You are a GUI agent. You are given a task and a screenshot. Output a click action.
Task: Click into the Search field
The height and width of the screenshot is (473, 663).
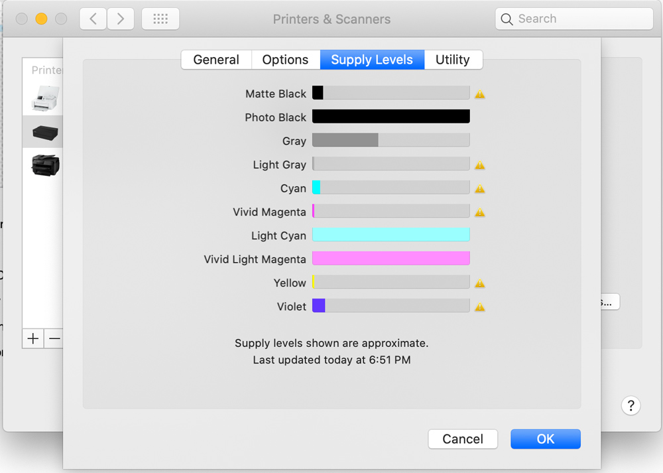[574, 19]
